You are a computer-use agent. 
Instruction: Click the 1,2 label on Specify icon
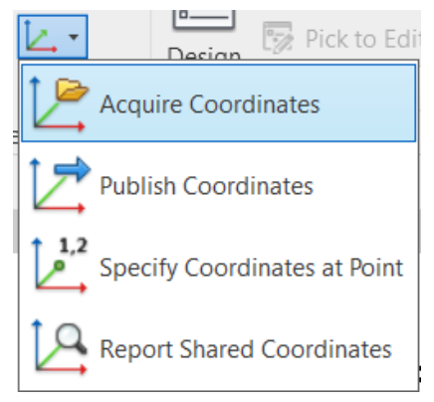pyautogui.click(x=74, y=246)
